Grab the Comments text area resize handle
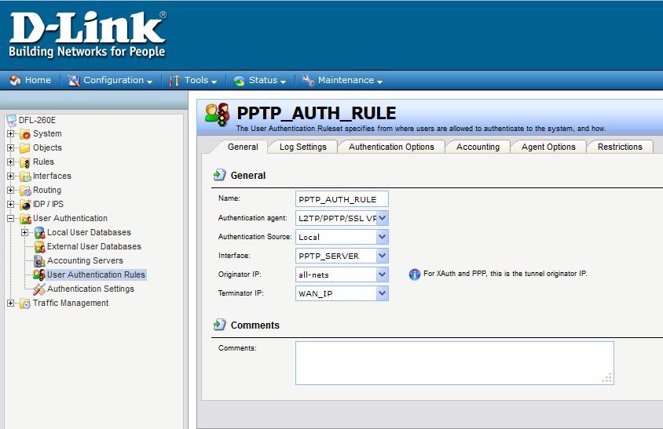Viewport: 663px width, 429px height. [606, 378]
